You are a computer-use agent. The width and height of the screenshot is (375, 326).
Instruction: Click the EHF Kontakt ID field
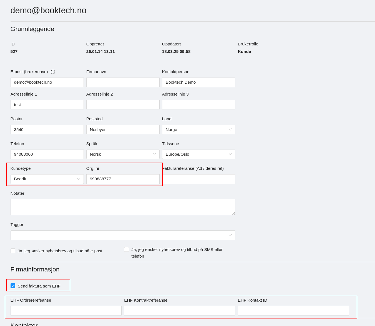coord(293,310)
